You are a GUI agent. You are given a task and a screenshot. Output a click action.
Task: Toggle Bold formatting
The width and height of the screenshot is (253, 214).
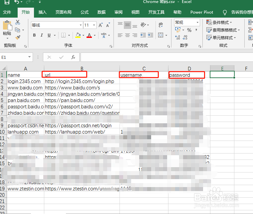[x=34, y=35]
